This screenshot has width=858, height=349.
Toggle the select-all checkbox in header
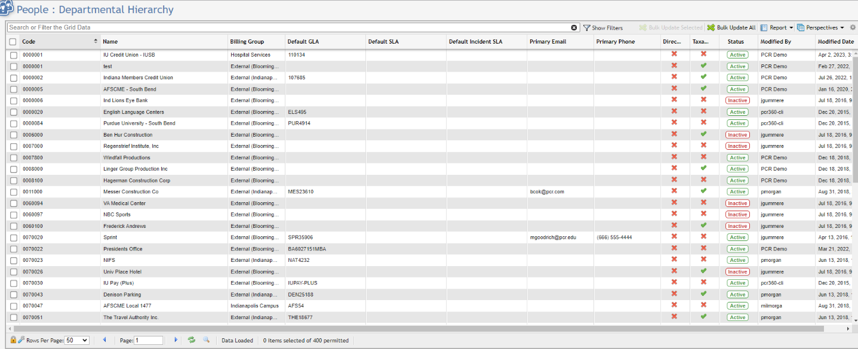(x=13, y=42)
